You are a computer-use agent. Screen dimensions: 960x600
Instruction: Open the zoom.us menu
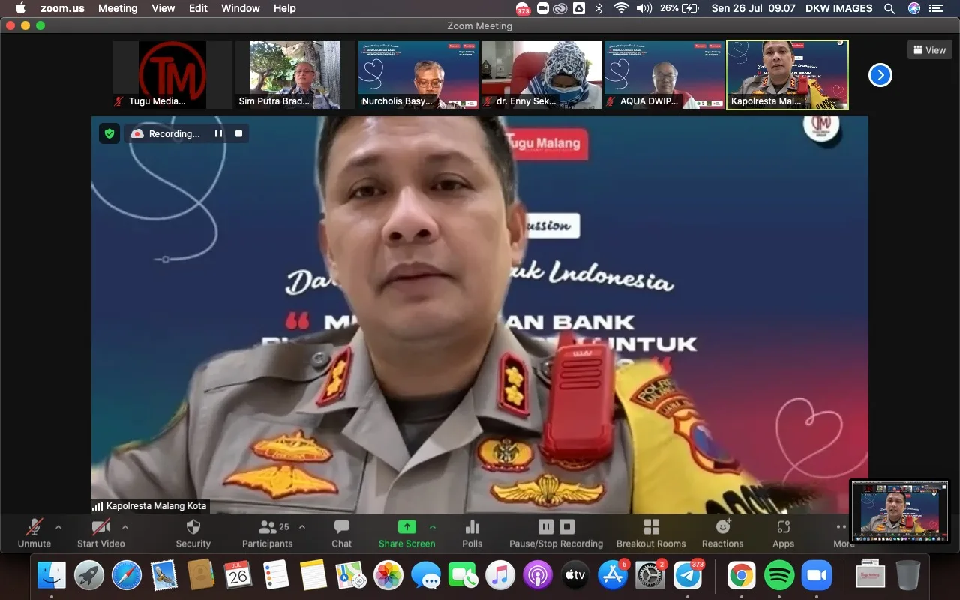[63, 8]
